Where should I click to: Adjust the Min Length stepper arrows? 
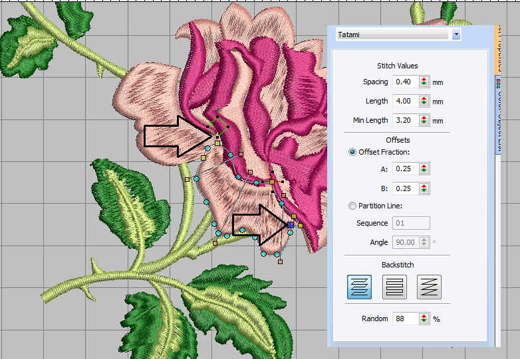pyautogui.click(x=424, y=120)
